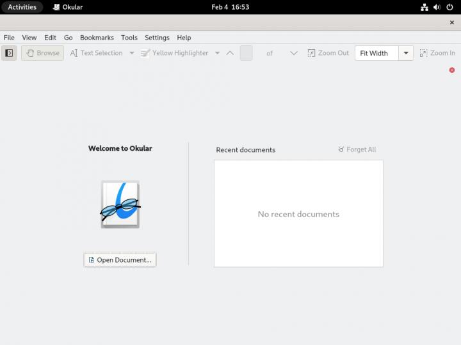Open the system volume indicator
This screenshot has height=345, width=461.
coord(437,7)
